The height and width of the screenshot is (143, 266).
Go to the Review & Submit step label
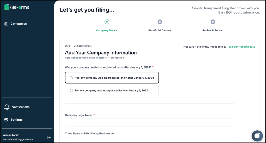coord(213,31)
